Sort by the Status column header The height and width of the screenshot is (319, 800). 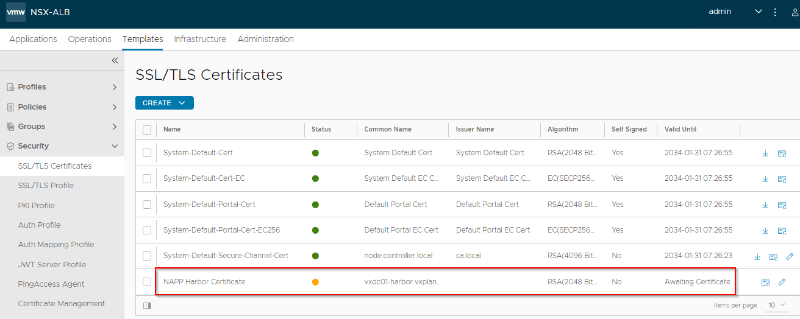tap(321, 130)
